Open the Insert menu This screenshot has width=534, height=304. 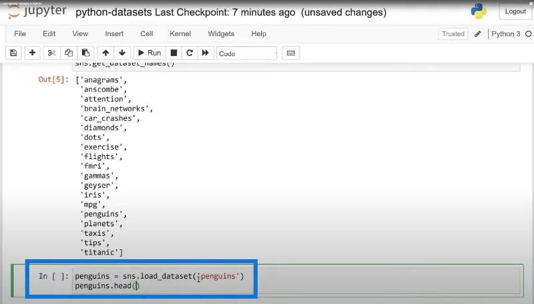tap(114, 33)
